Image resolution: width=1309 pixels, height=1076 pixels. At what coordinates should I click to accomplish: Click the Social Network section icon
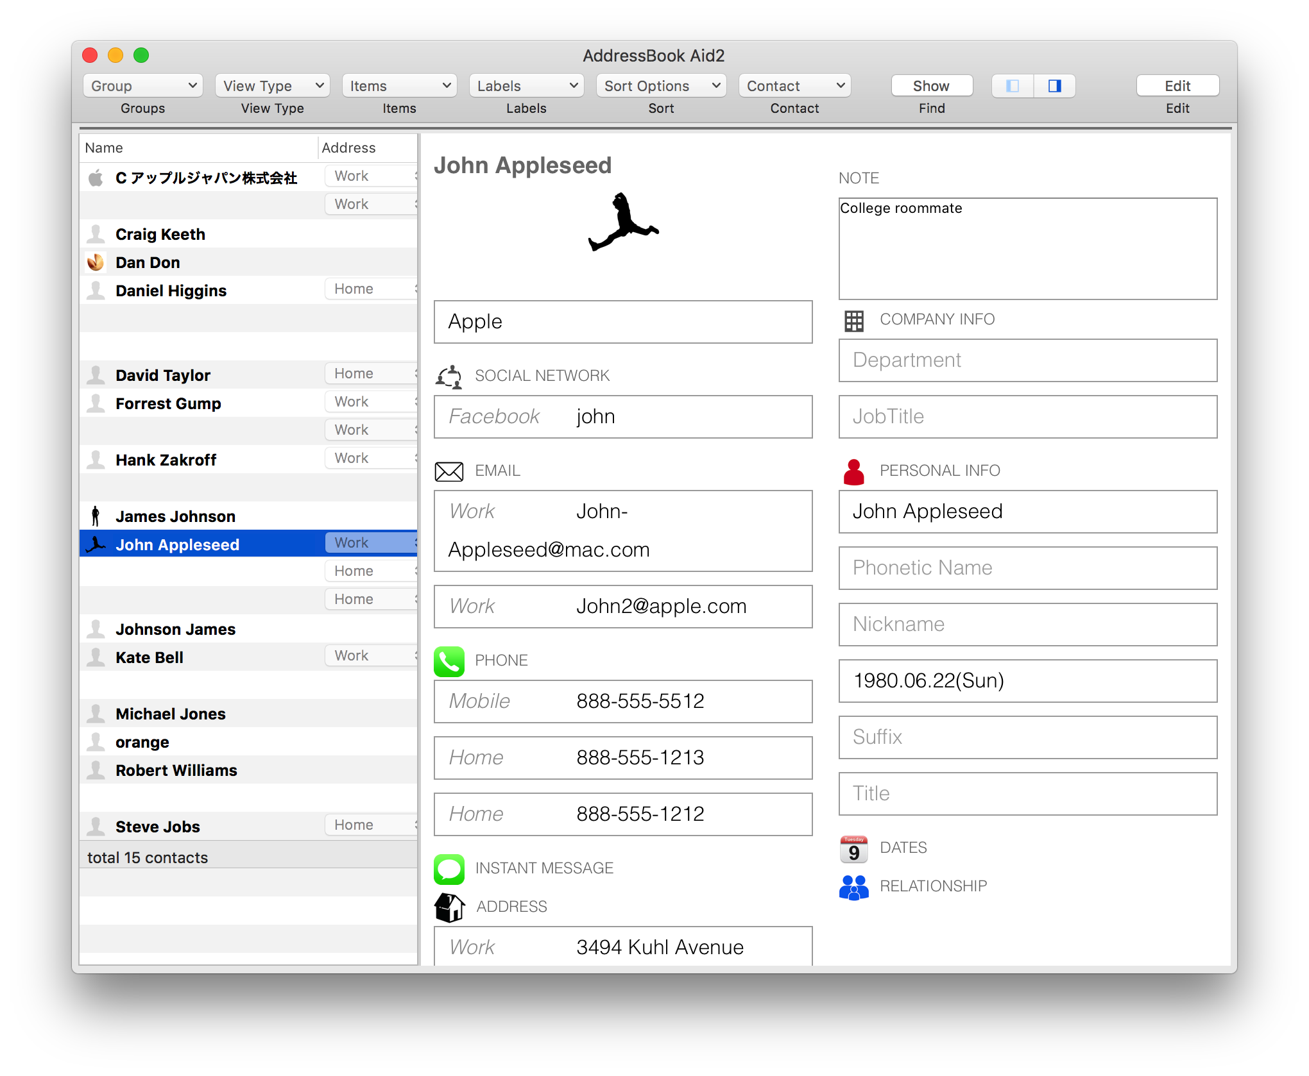point(449,376)
